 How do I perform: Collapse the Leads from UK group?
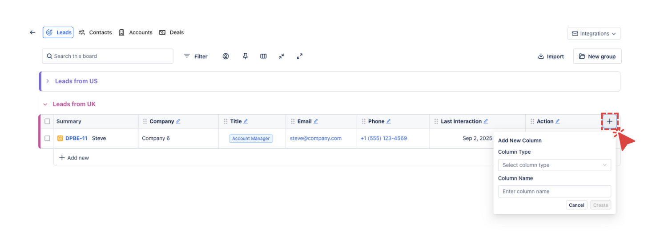[x=45, y=104]
